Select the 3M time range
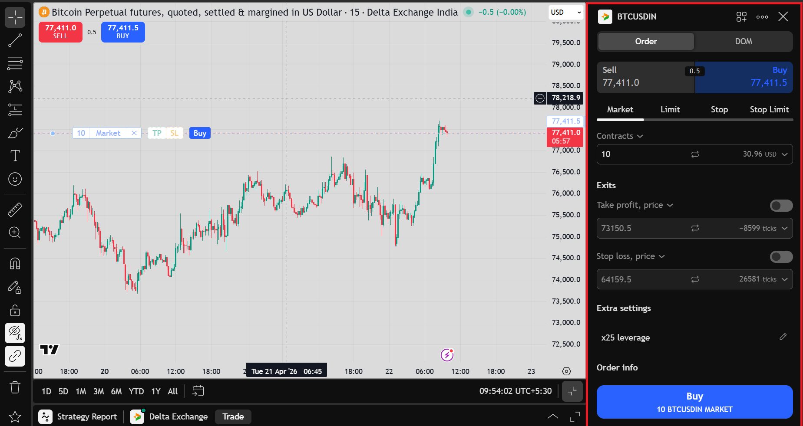803x426 pixels. point(99,391)
